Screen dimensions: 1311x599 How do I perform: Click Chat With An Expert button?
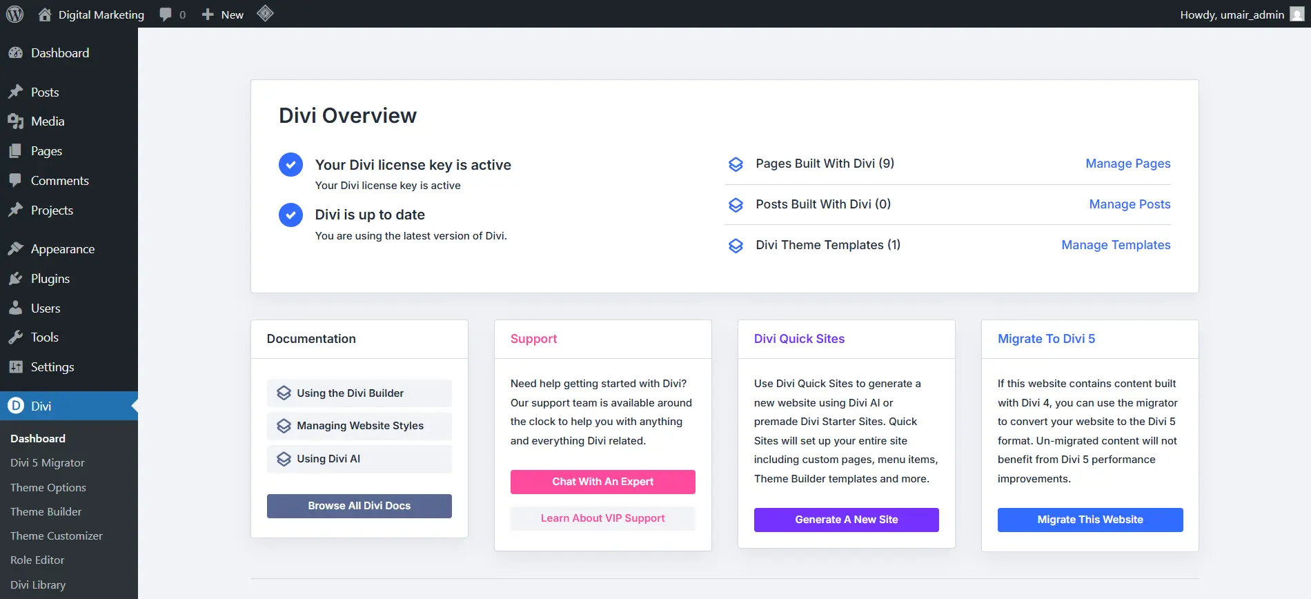pyautogui.click(x=602, y=482)
